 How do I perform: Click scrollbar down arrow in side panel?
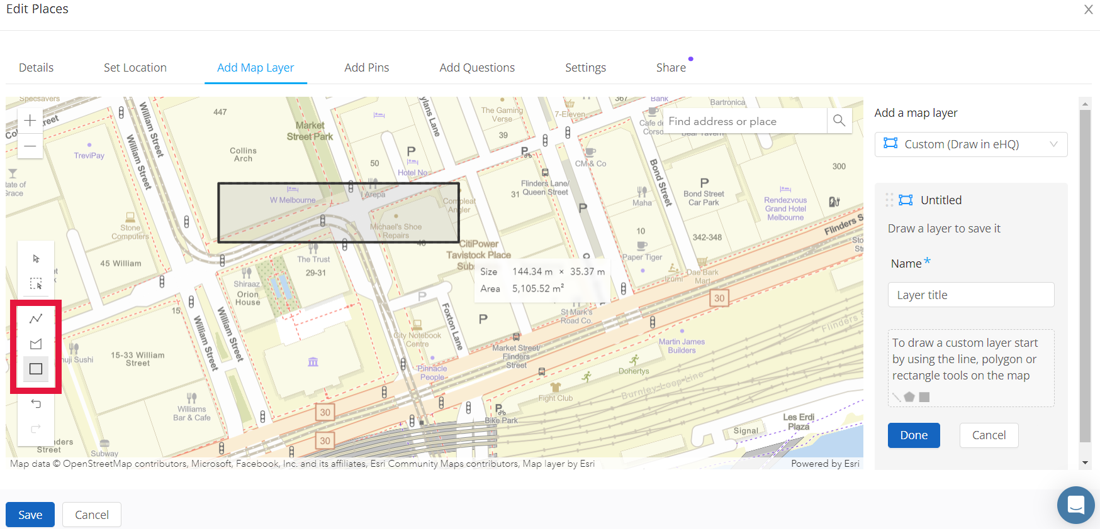[x=1085, y=463]
